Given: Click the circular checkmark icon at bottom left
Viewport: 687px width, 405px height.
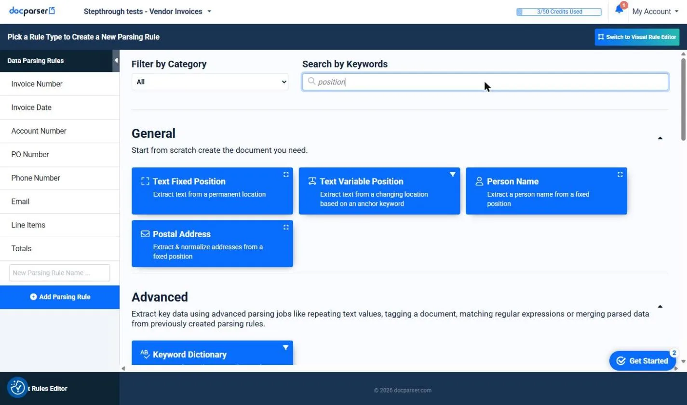Looking at the screenshot, I should (x=17, y=387).
